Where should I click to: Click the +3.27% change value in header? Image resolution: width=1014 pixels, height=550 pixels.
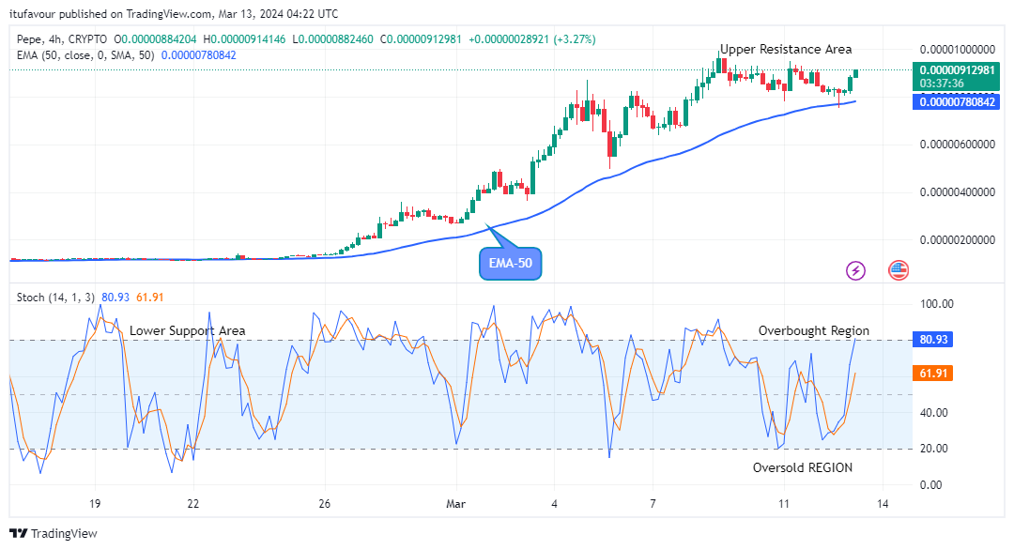573,39
